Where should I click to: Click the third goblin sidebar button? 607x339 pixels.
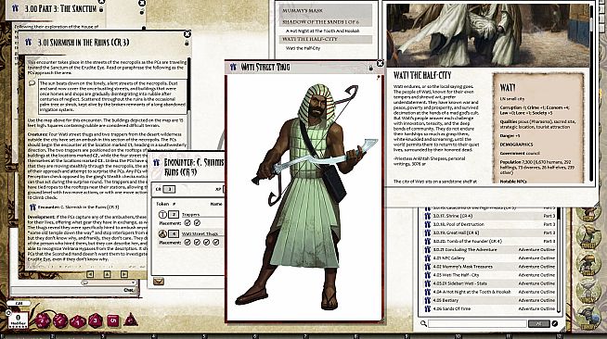[x=588, y=264]
